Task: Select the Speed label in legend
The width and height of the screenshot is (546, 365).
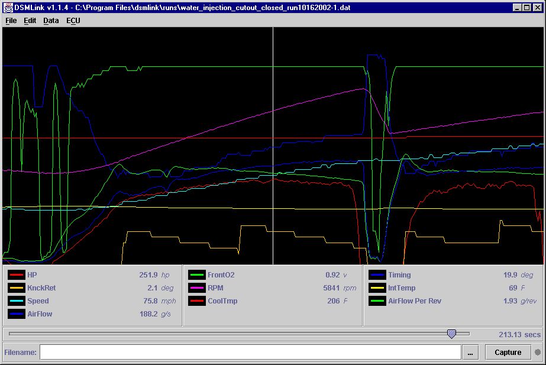Action: click(x=38, y=301)
